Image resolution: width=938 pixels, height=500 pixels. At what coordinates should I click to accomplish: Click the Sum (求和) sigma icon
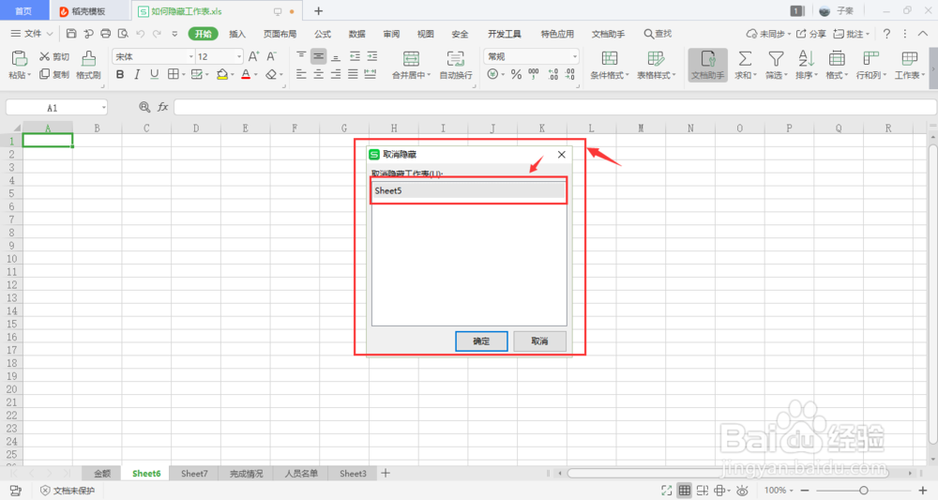pyautogui.click(x=745, y=58)
